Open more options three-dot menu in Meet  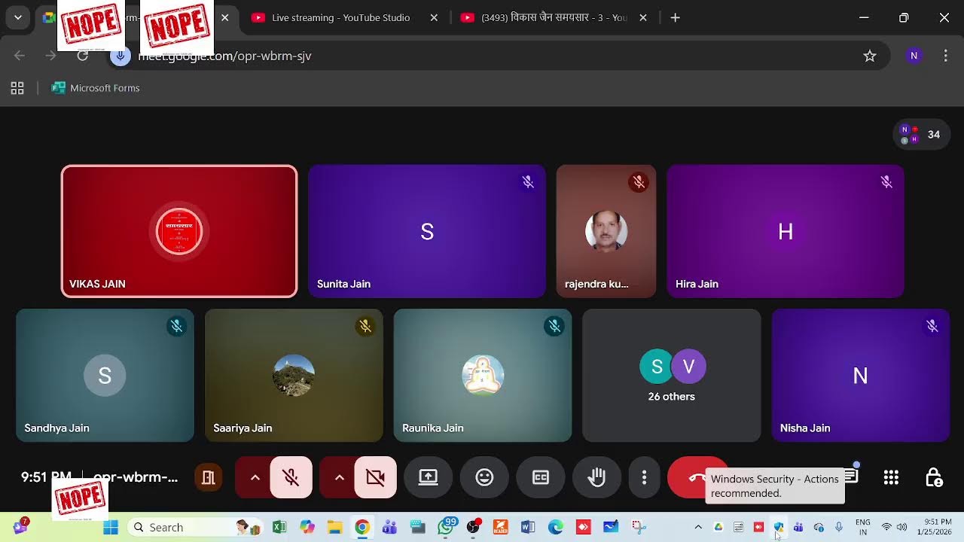[x=644, y=477]
